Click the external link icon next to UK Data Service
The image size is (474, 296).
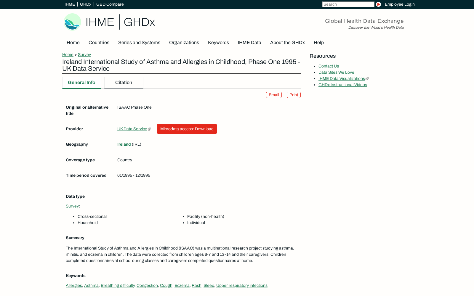149,129
